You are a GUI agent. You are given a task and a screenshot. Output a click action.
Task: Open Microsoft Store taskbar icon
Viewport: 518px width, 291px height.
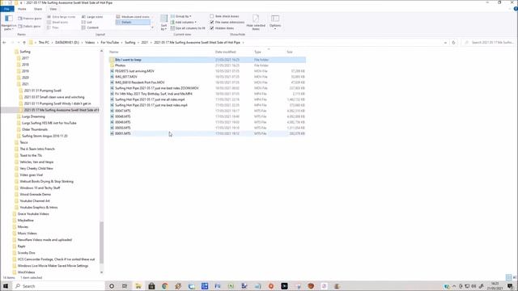[x=151, y=286]
